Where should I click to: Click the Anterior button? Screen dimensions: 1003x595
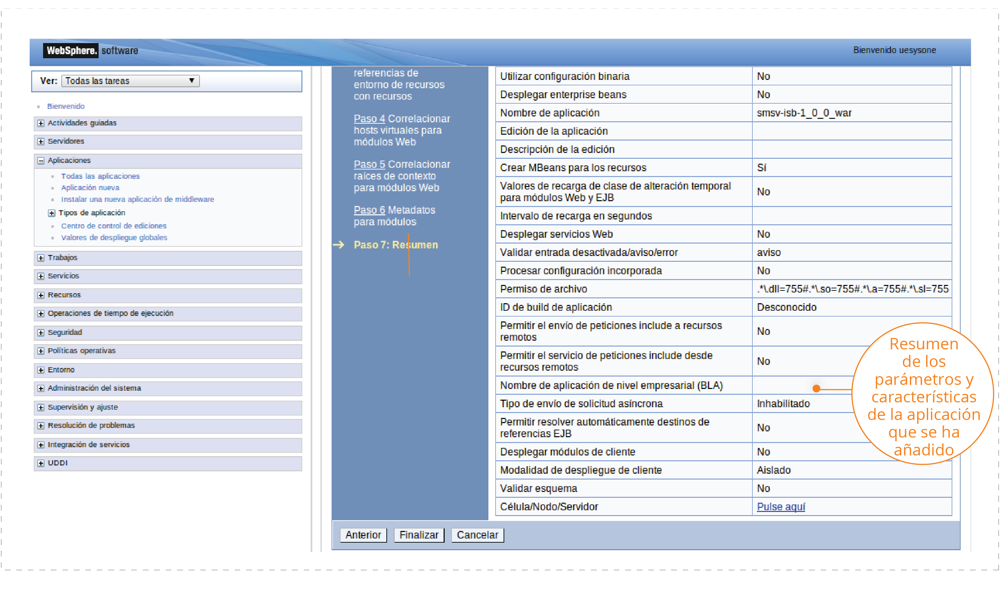[363, 535]
